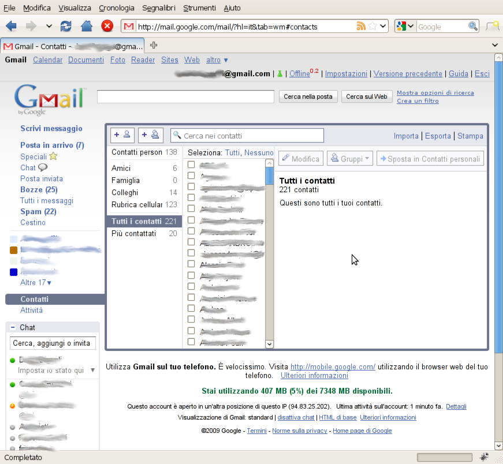Click the Cerca nella posta button
This screenshot has height=464, width=503.
click(x=308, y=96)
